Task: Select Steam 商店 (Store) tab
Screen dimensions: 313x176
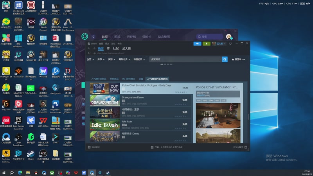Action: tap(101, 48)
